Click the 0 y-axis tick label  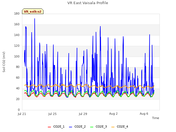pos(19,110)
